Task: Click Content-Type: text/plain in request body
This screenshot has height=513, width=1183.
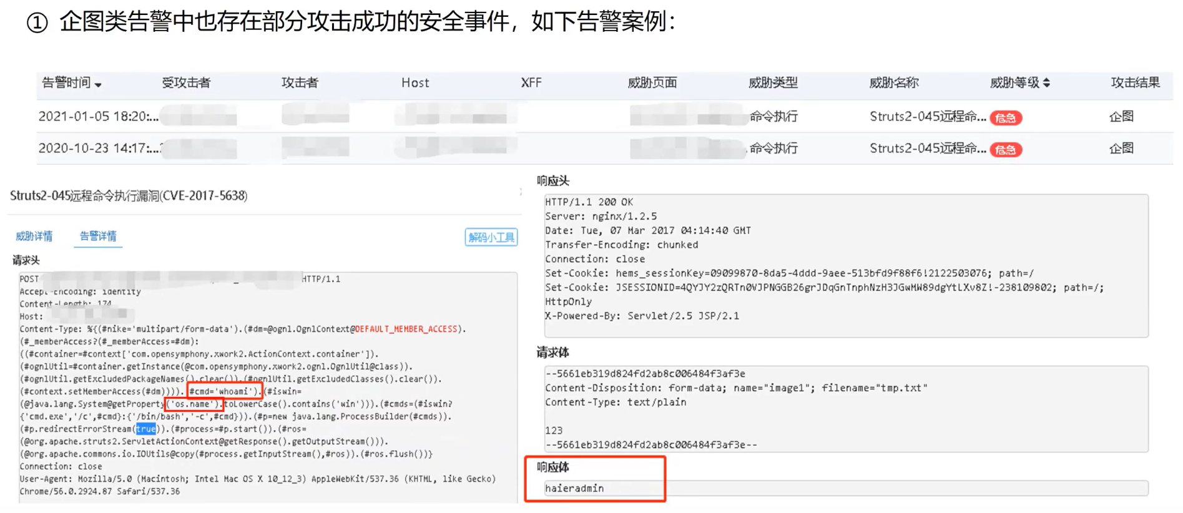Action: click(x=616, y=403)
